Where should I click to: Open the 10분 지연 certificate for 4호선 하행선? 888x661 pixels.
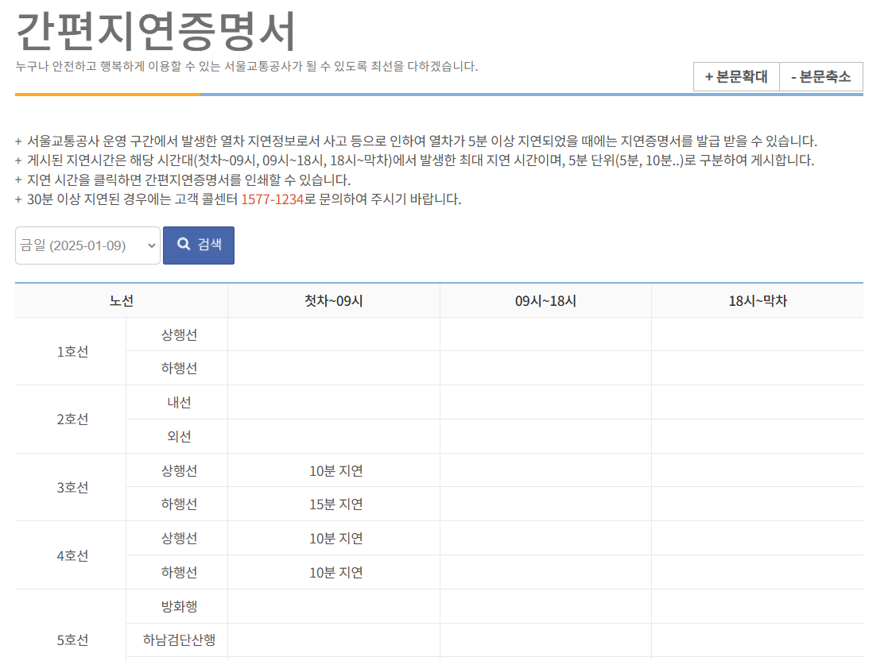coord(334,572)
